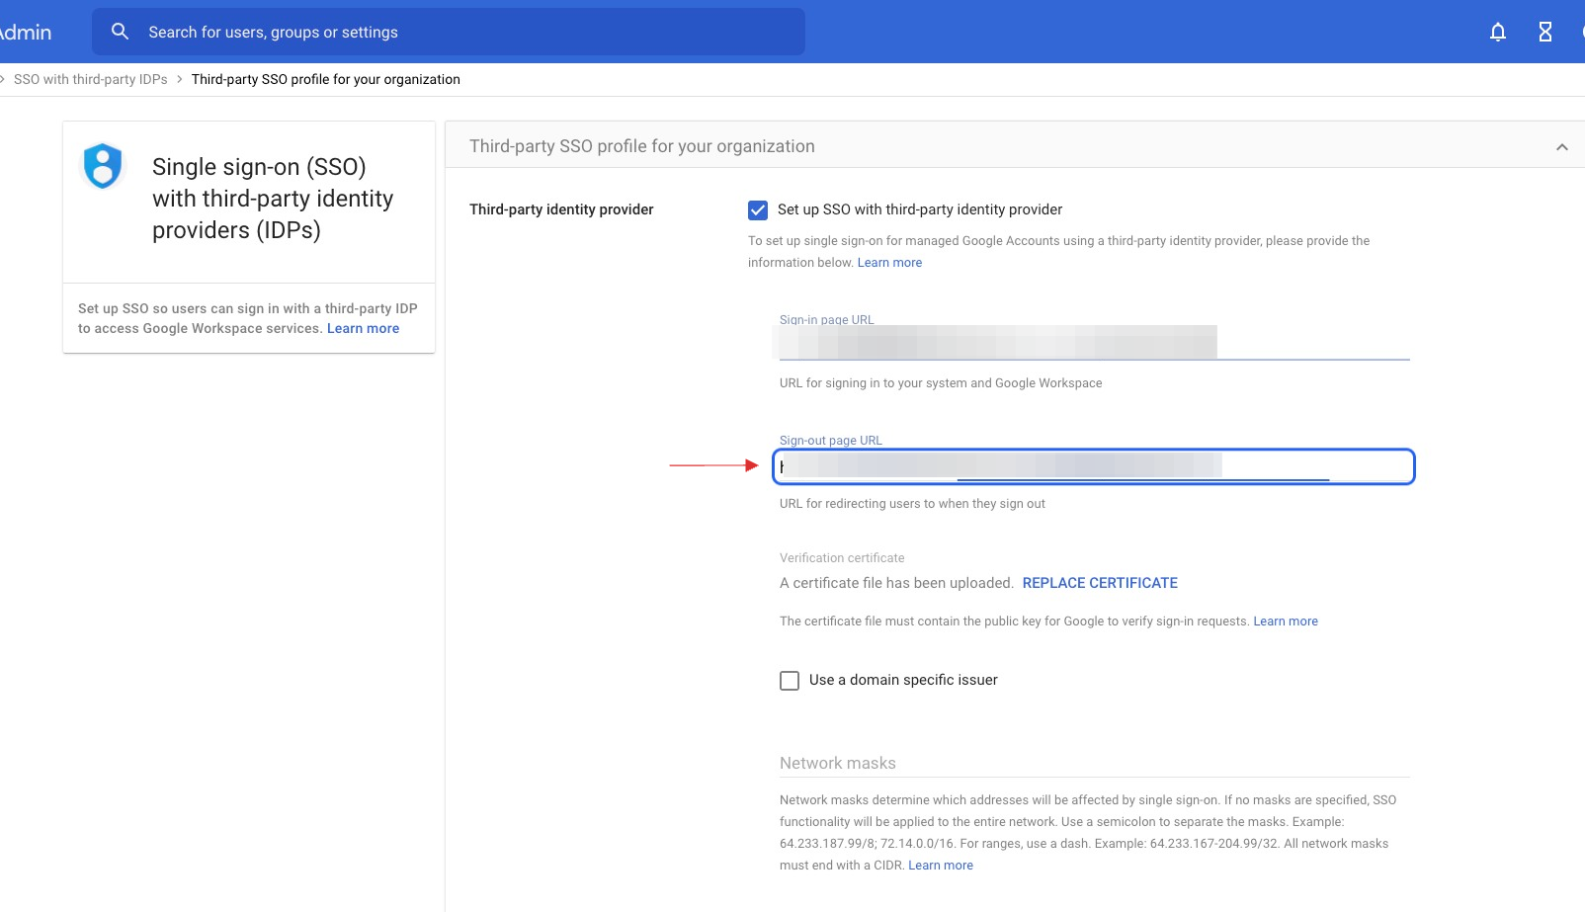Image resolution: width=1585 pixels, height=912 pixels.
Task: Collapse the Third-party SSO profile section
Action: point(1562,147)
